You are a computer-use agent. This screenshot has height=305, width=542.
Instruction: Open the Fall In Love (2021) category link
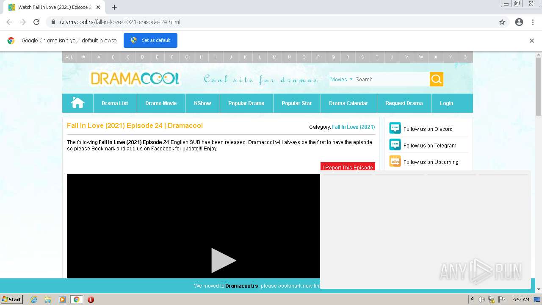[353, 127]
